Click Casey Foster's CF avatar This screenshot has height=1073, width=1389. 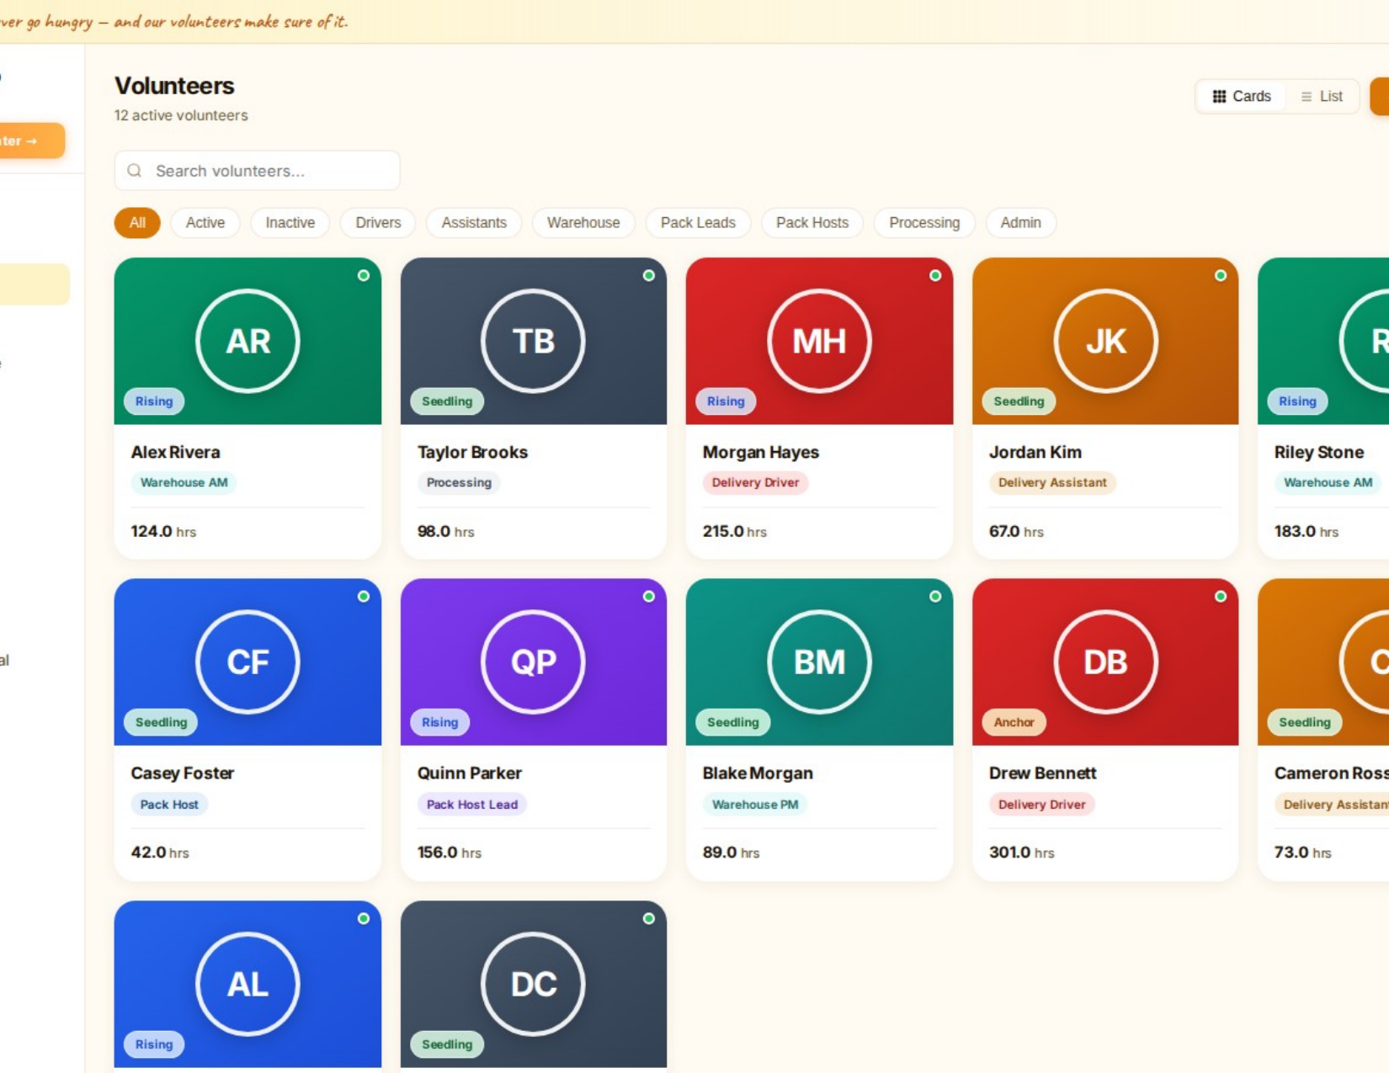click(247, 661)
